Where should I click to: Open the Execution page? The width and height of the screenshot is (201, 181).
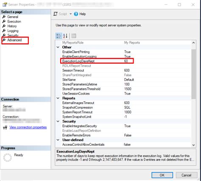click(x=14, y=22)
